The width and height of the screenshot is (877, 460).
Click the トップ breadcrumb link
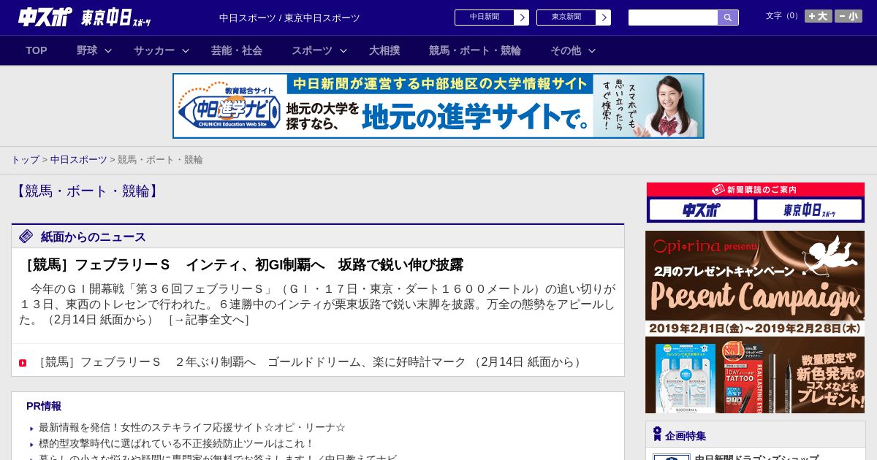[x=25, y=159]
